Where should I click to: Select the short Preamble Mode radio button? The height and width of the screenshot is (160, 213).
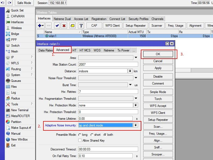92,135
